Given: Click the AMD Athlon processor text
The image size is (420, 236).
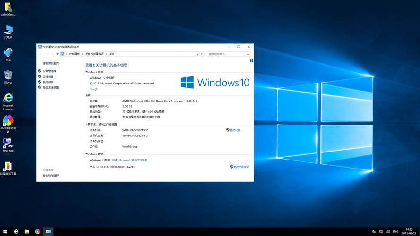Looking at the screenshot, I should pos(153,101).
